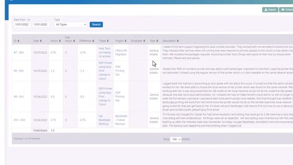Click the blue Search button
Viewport: 293px width, 165px height.
pyautogui.click(x=96, y=24)
